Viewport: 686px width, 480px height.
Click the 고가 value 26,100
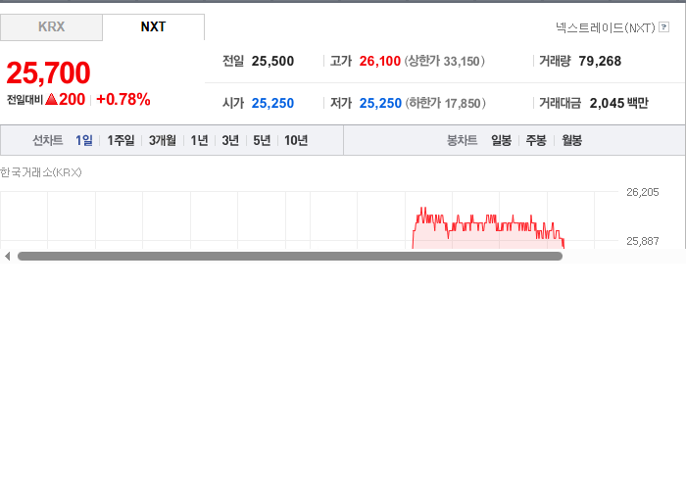point(380,61)
